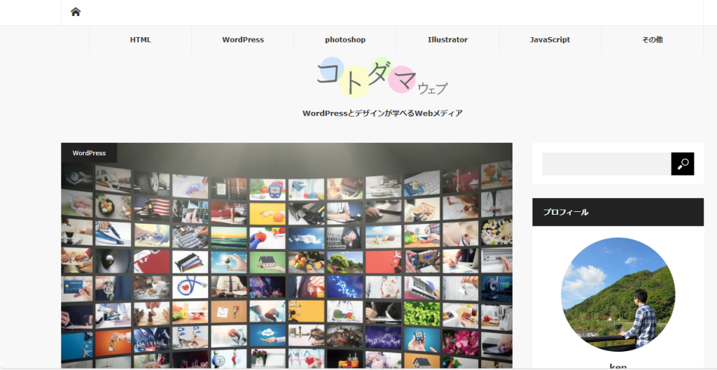717x370 pixels.
Task: Click the プロフィール widget header
Action: [x=618, y=212]
